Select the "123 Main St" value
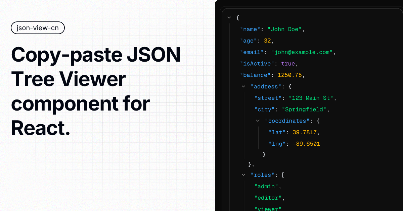The height and width of the screenshot is (211, 403). pos(311,98)
